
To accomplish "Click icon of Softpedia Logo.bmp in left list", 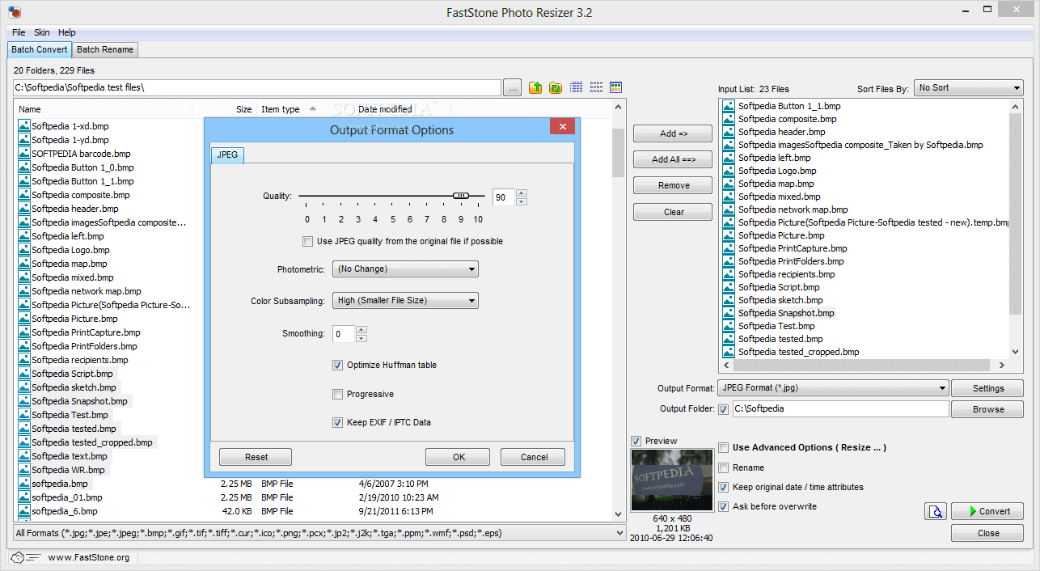I will click(24, 250).
